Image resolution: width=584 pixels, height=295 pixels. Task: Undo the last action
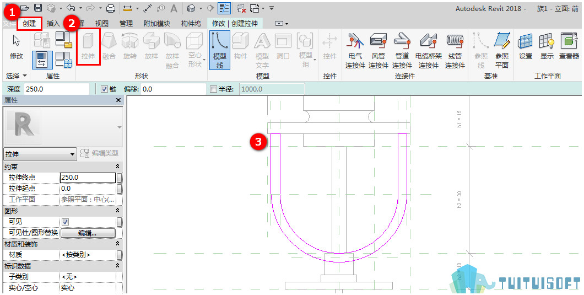tap(71, 8)
